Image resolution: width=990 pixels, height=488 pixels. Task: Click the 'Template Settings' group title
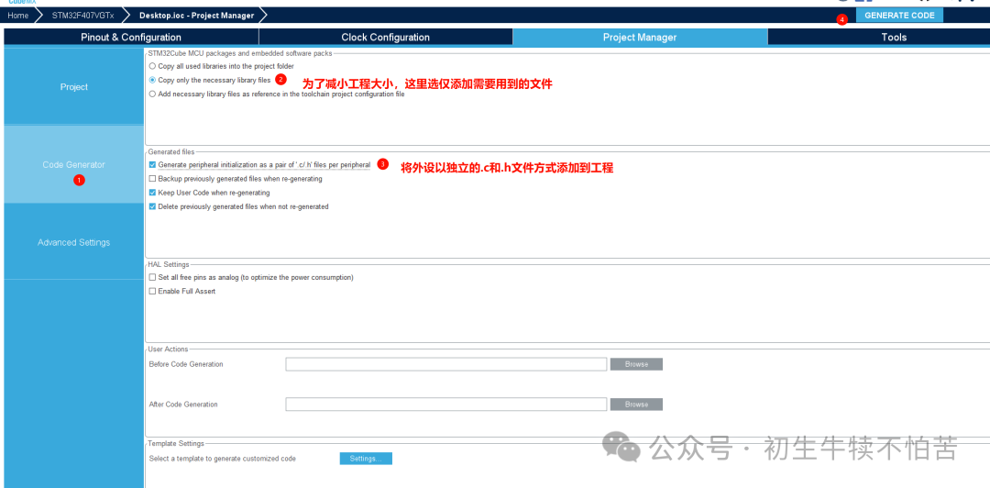(x=175, y=444)
